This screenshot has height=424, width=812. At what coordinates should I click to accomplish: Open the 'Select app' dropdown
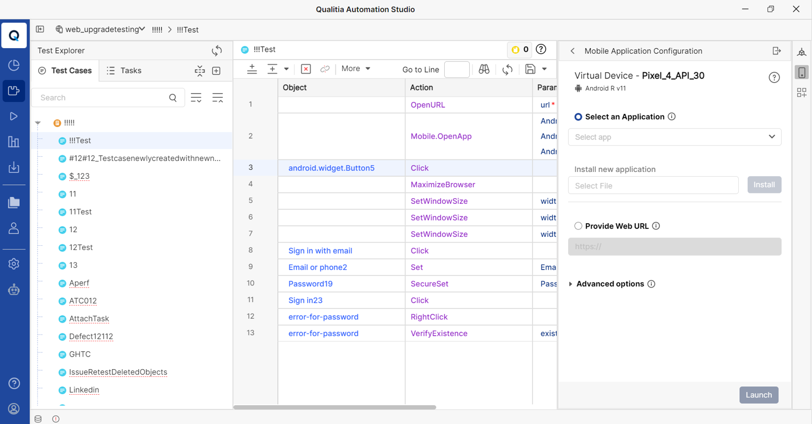675,137
